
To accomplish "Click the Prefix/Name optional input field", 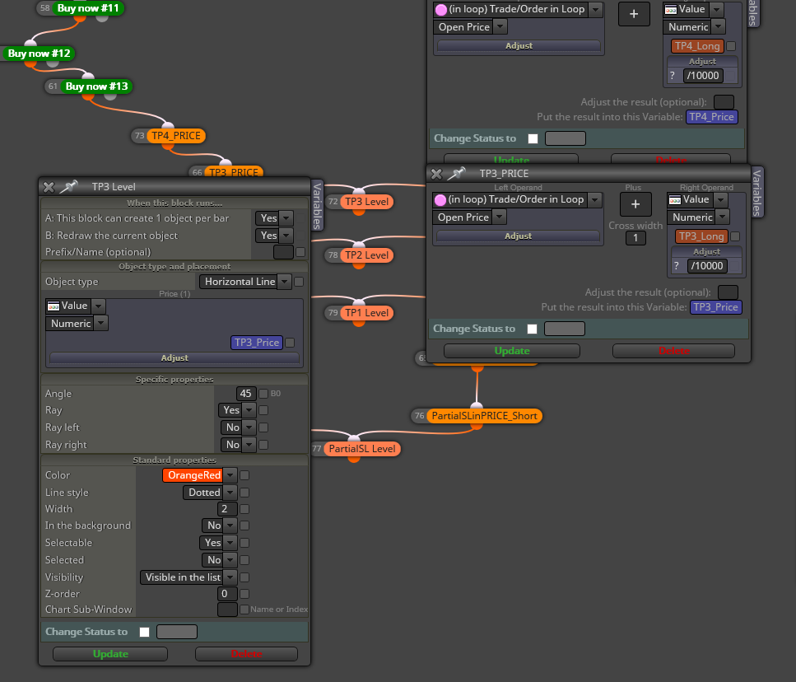I will pyautogui.click(x=283, y=252).
